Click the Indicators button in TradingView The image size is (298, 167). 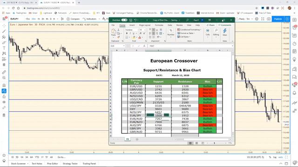89,19
